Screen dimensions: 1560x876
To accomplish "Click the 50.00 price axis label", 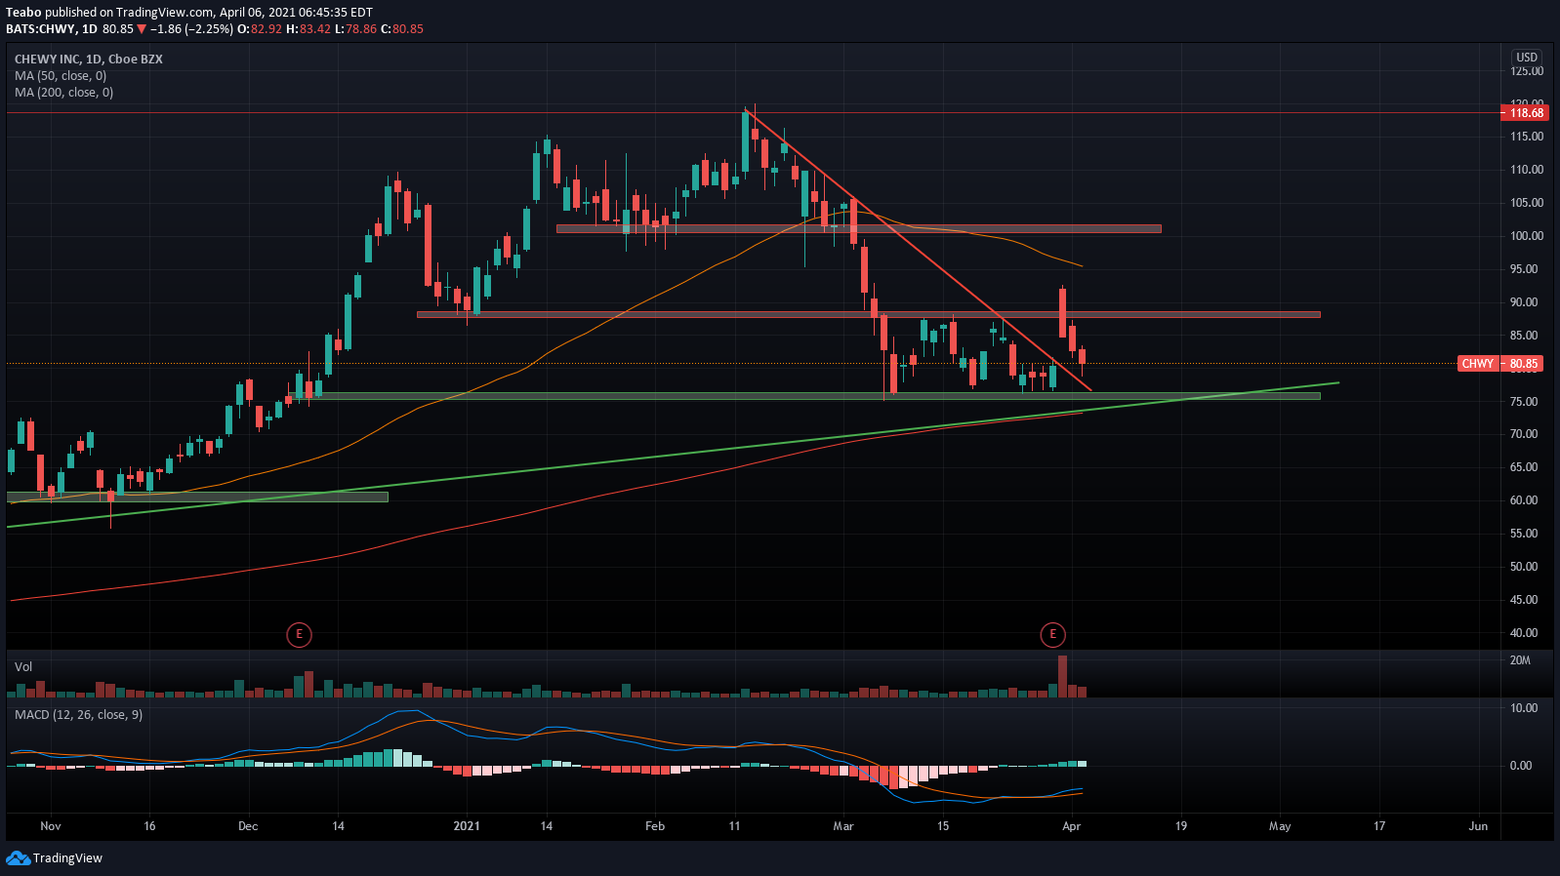I will coord(1524,567).
